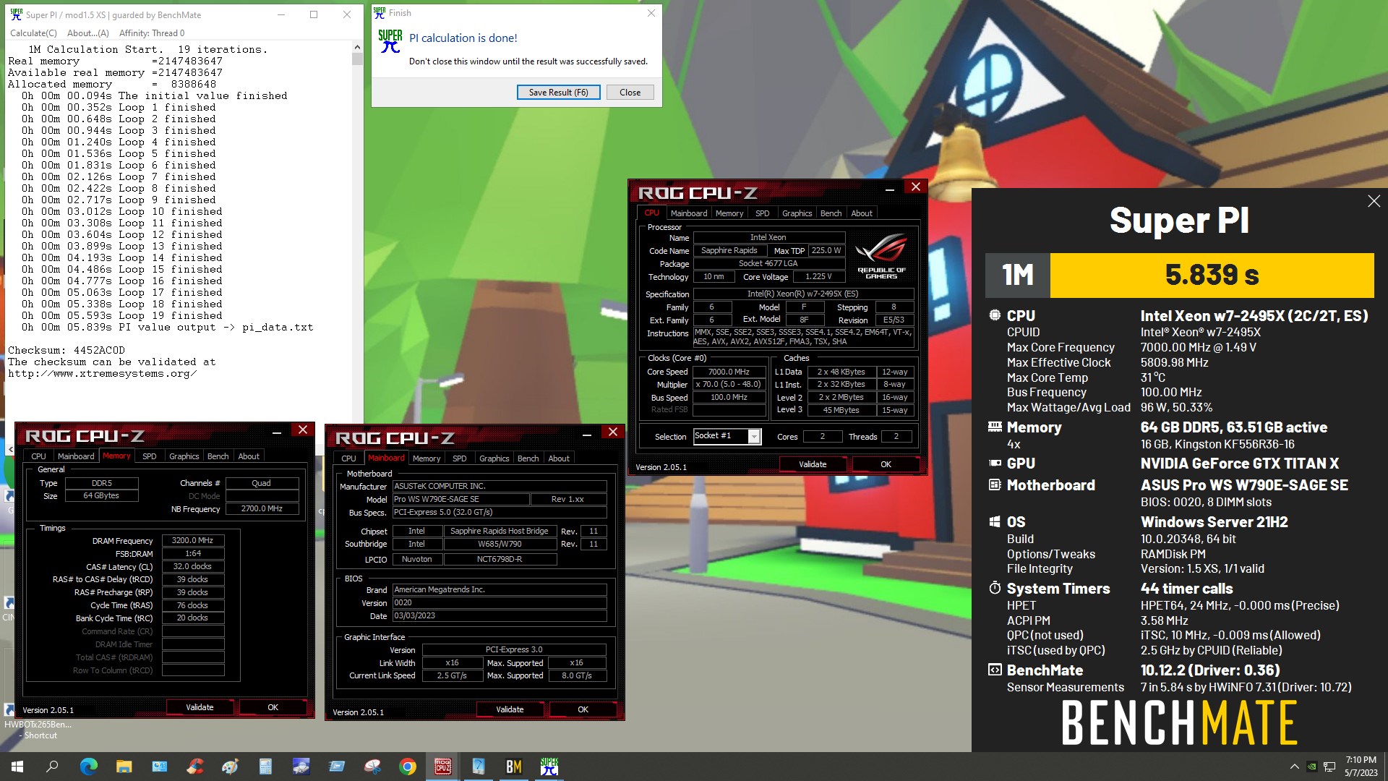Viewport: 1388px width, 781px height.
Task: Launch Microsoft Edge from the taskbar
Action: pos(88,767)
